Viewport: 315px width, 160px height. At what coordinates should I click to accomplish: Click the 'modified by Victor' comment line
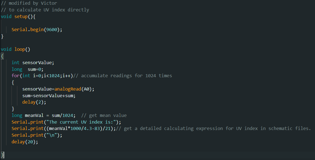tap(29, 3)
